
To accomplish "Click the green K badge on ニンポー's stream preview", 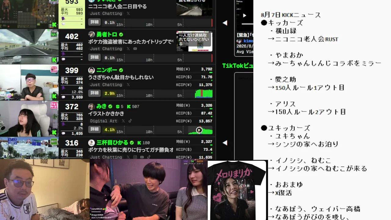I will [54, 96].
